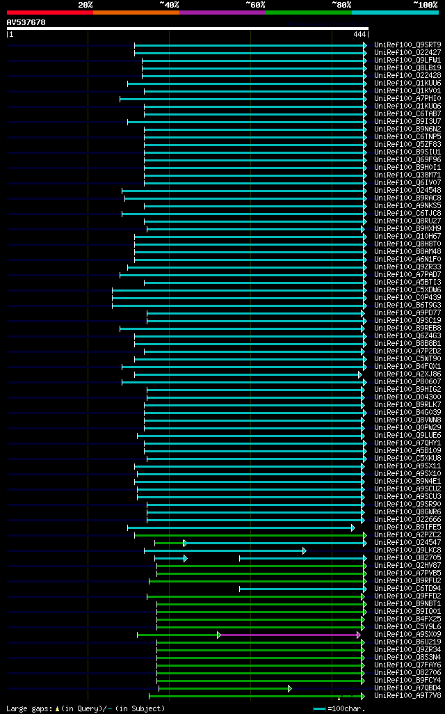The image size is (445, 714).
Task: Select the label UniRef100_A7QBD4
Action: 407,688
